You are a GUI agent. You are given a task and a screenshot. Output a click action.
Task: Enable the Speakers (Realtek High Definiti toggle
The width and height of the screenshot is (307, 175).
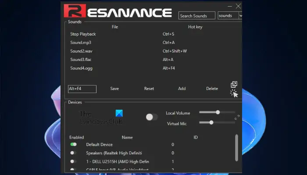click(73, 153)
